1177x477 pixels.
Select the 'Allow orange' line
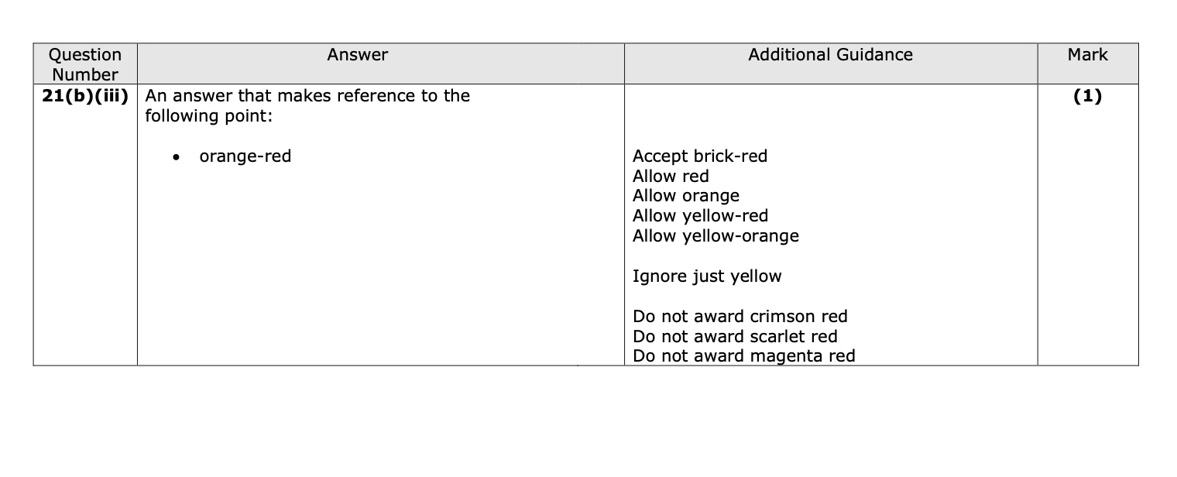(685, 196)
